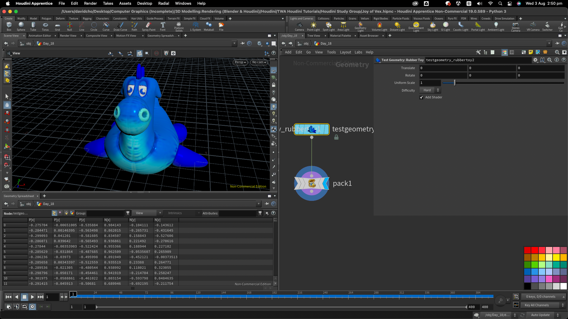Open the Render menu
Screen dimensions: 568x319
click(90, 3)
